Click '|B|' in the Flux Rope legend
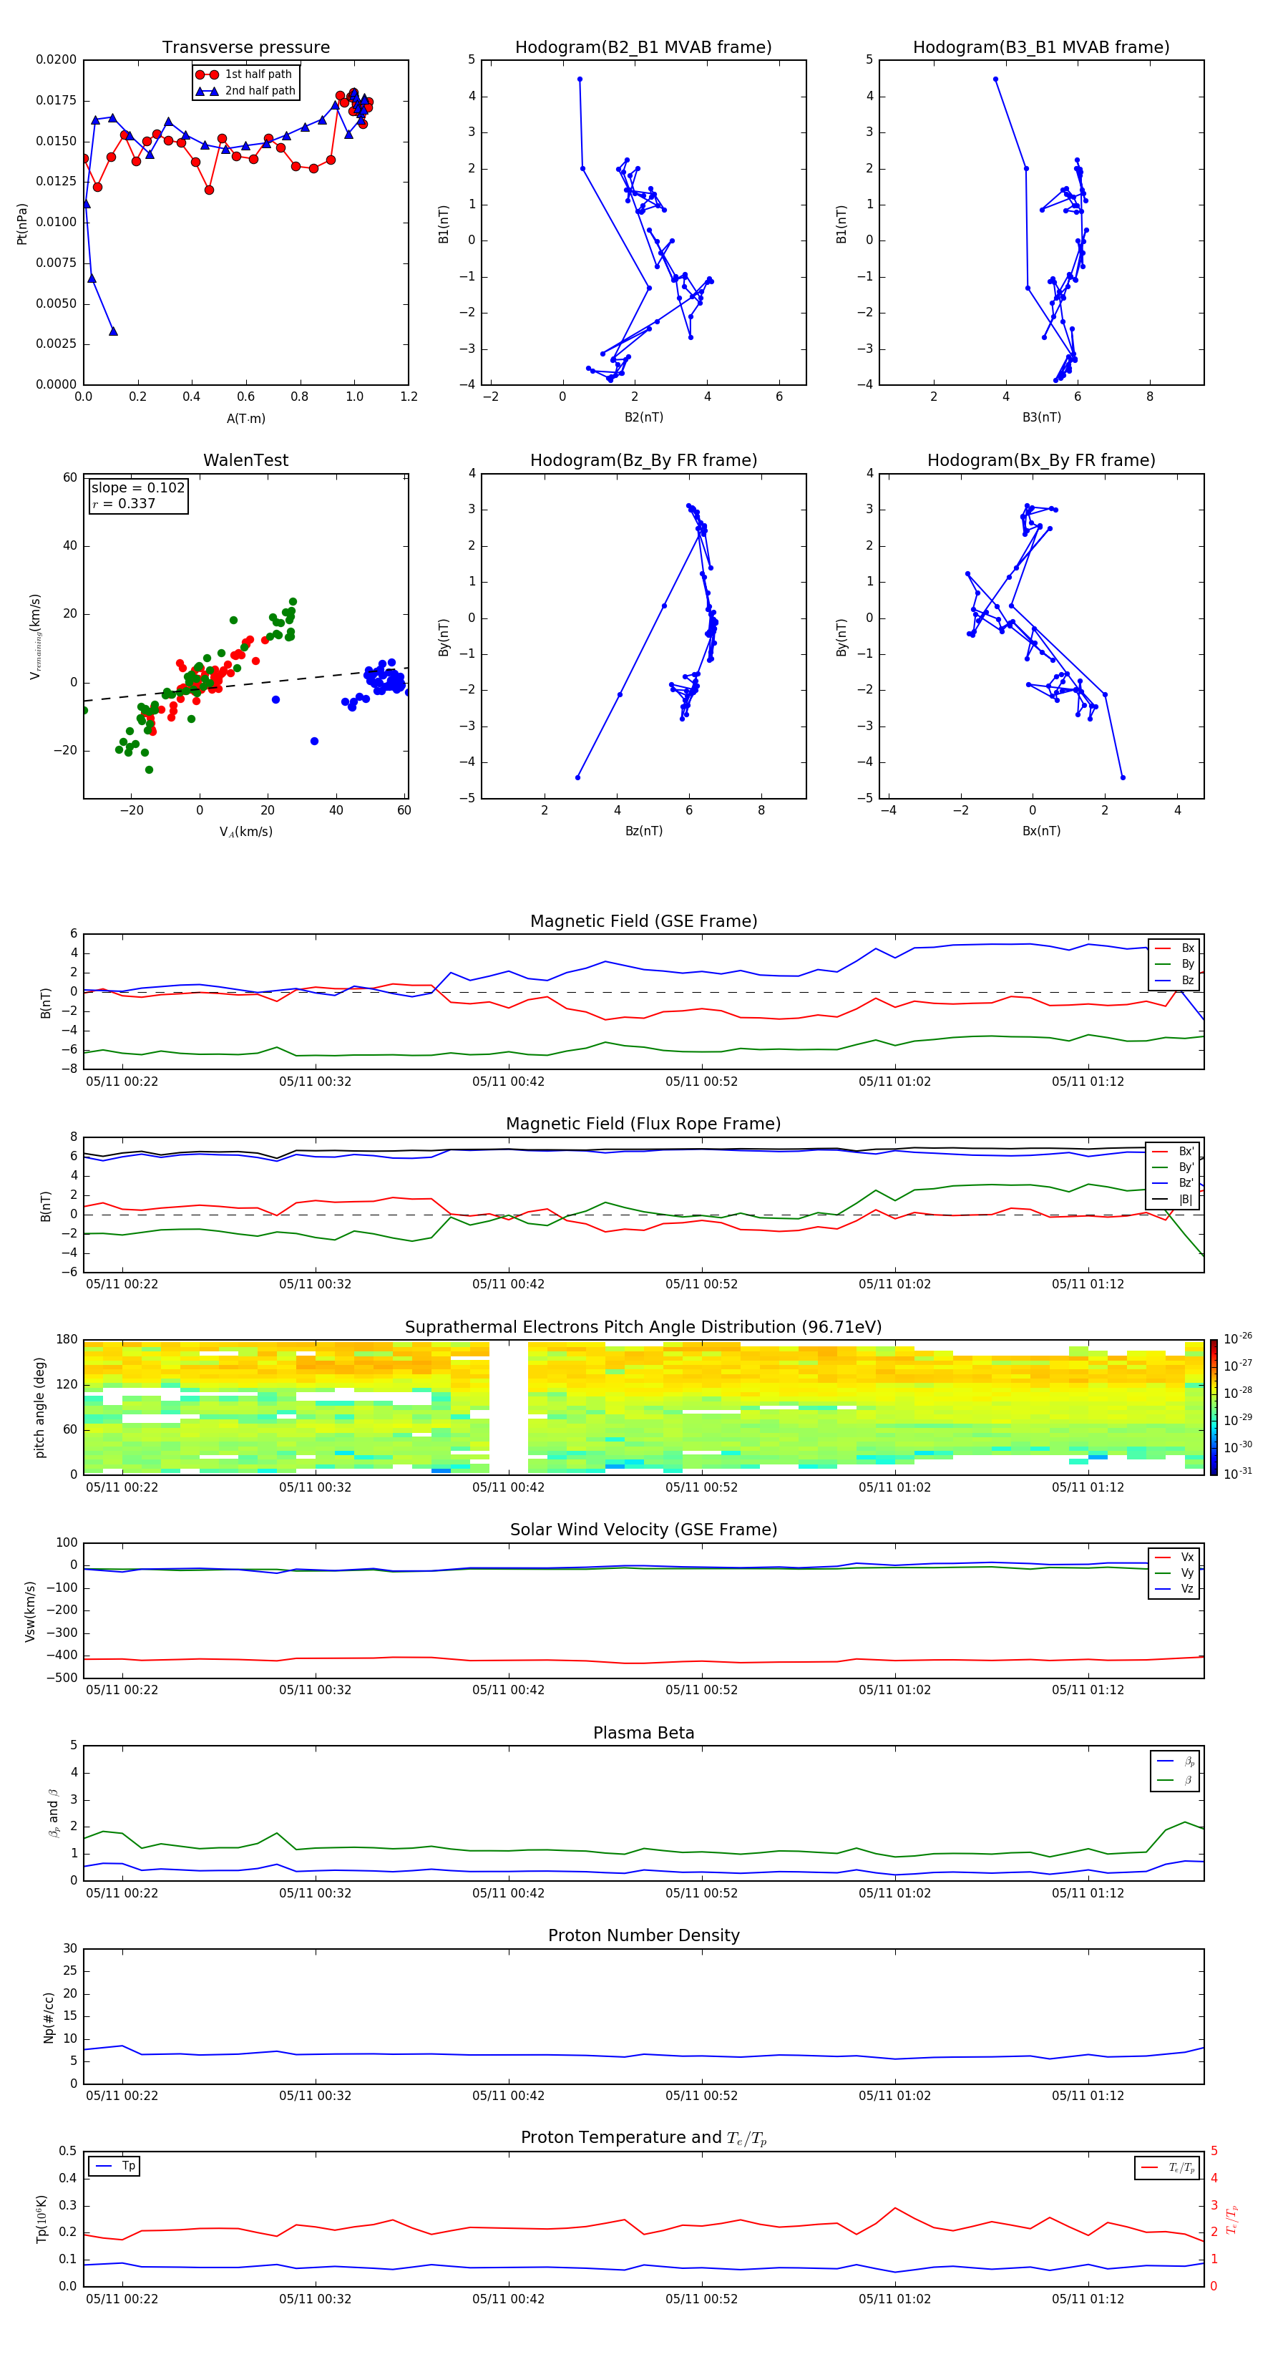Viewport: 1288px width, 2362px height. (1173, 1200)
